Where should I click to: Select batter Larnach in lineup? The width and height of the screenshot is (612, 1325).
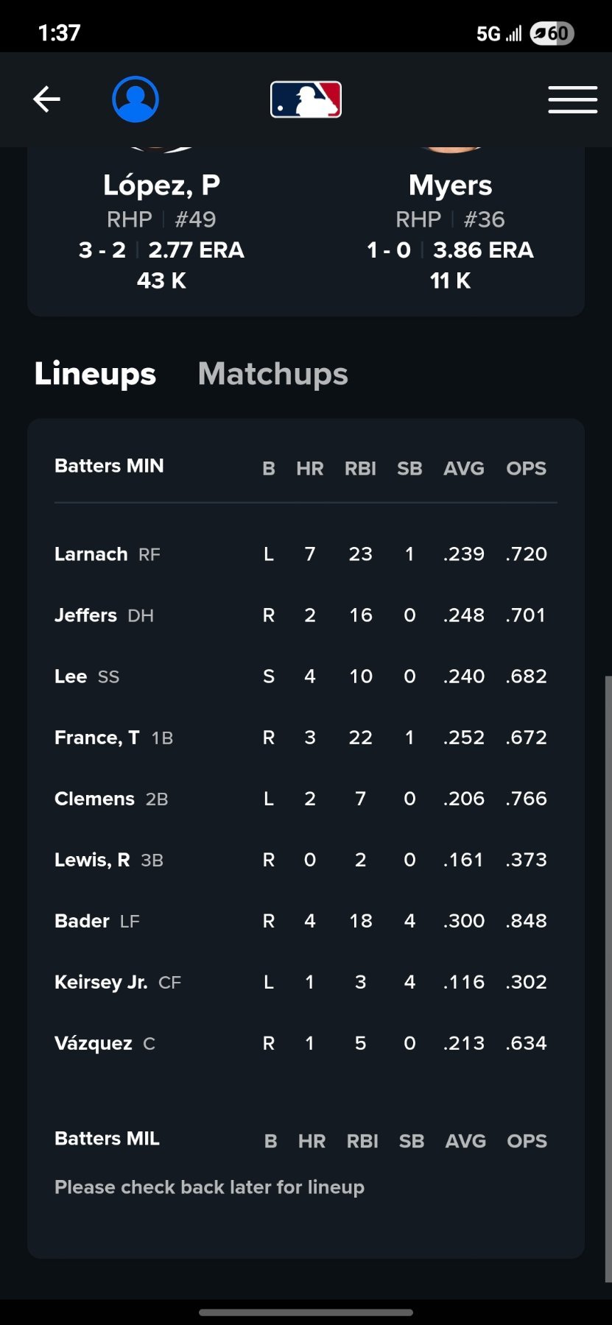tap(91, 554)
